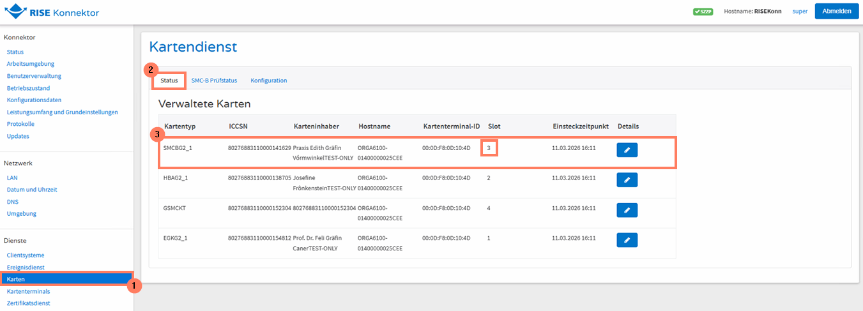Click the ICCSN column header
Image resolution: width=863 pixels, height=311 pixels.
coord(239,126)
